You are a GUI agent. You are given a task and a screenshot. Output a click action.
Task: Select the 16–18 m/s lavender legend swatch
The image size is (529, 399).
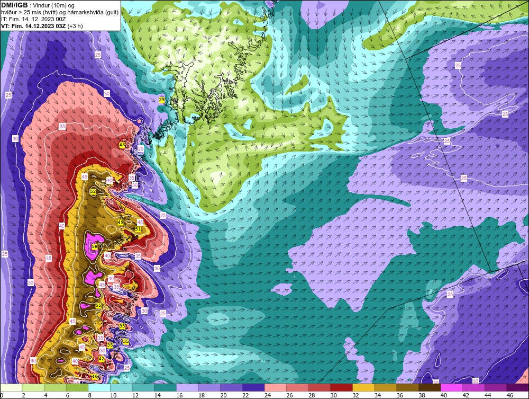tap(187, 387)
